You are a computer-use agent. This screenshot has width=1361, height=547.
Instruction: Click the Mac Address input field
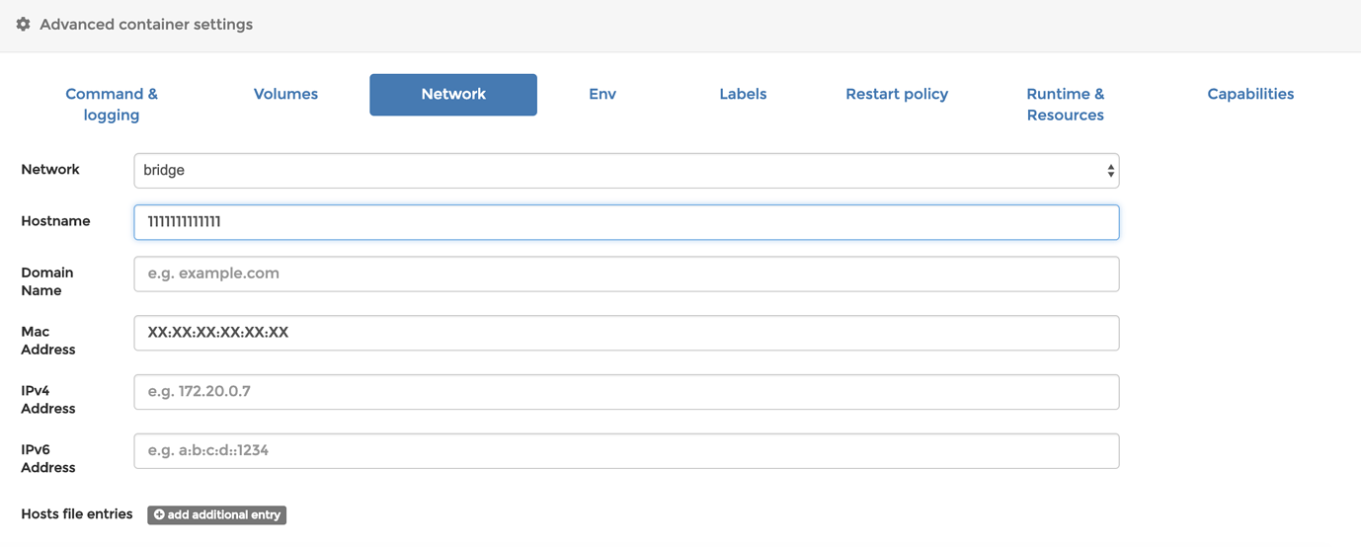[626, 333]
